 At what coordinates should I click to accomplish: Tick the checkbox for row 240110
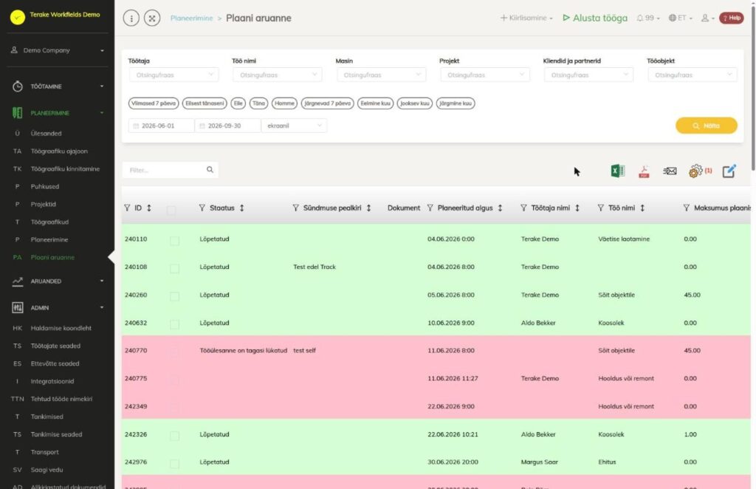174,241
